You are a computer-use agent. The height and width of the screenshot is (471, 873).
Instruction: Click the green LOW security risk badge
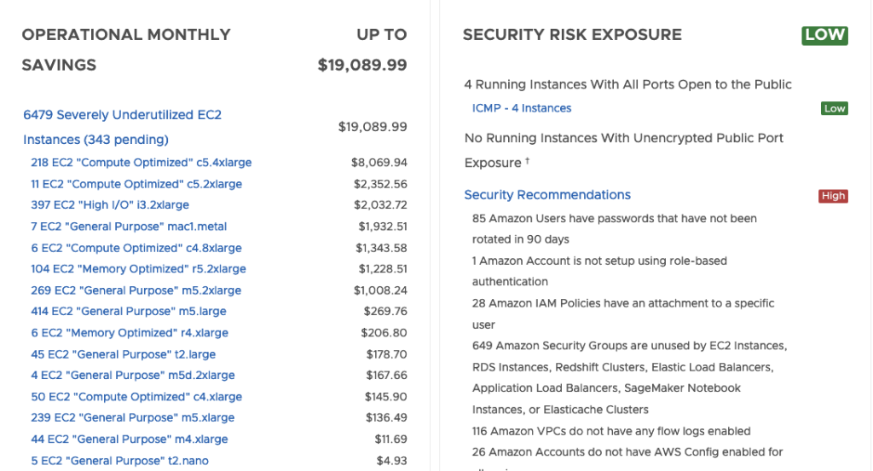[824, 35]
